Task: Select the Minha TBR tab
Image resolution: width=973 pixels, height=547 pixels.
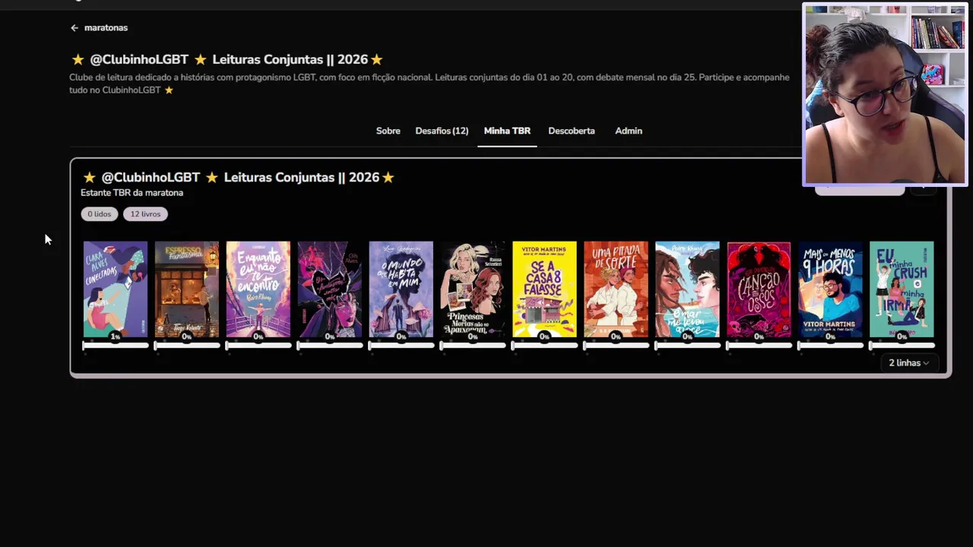Action: coord(507,131)
